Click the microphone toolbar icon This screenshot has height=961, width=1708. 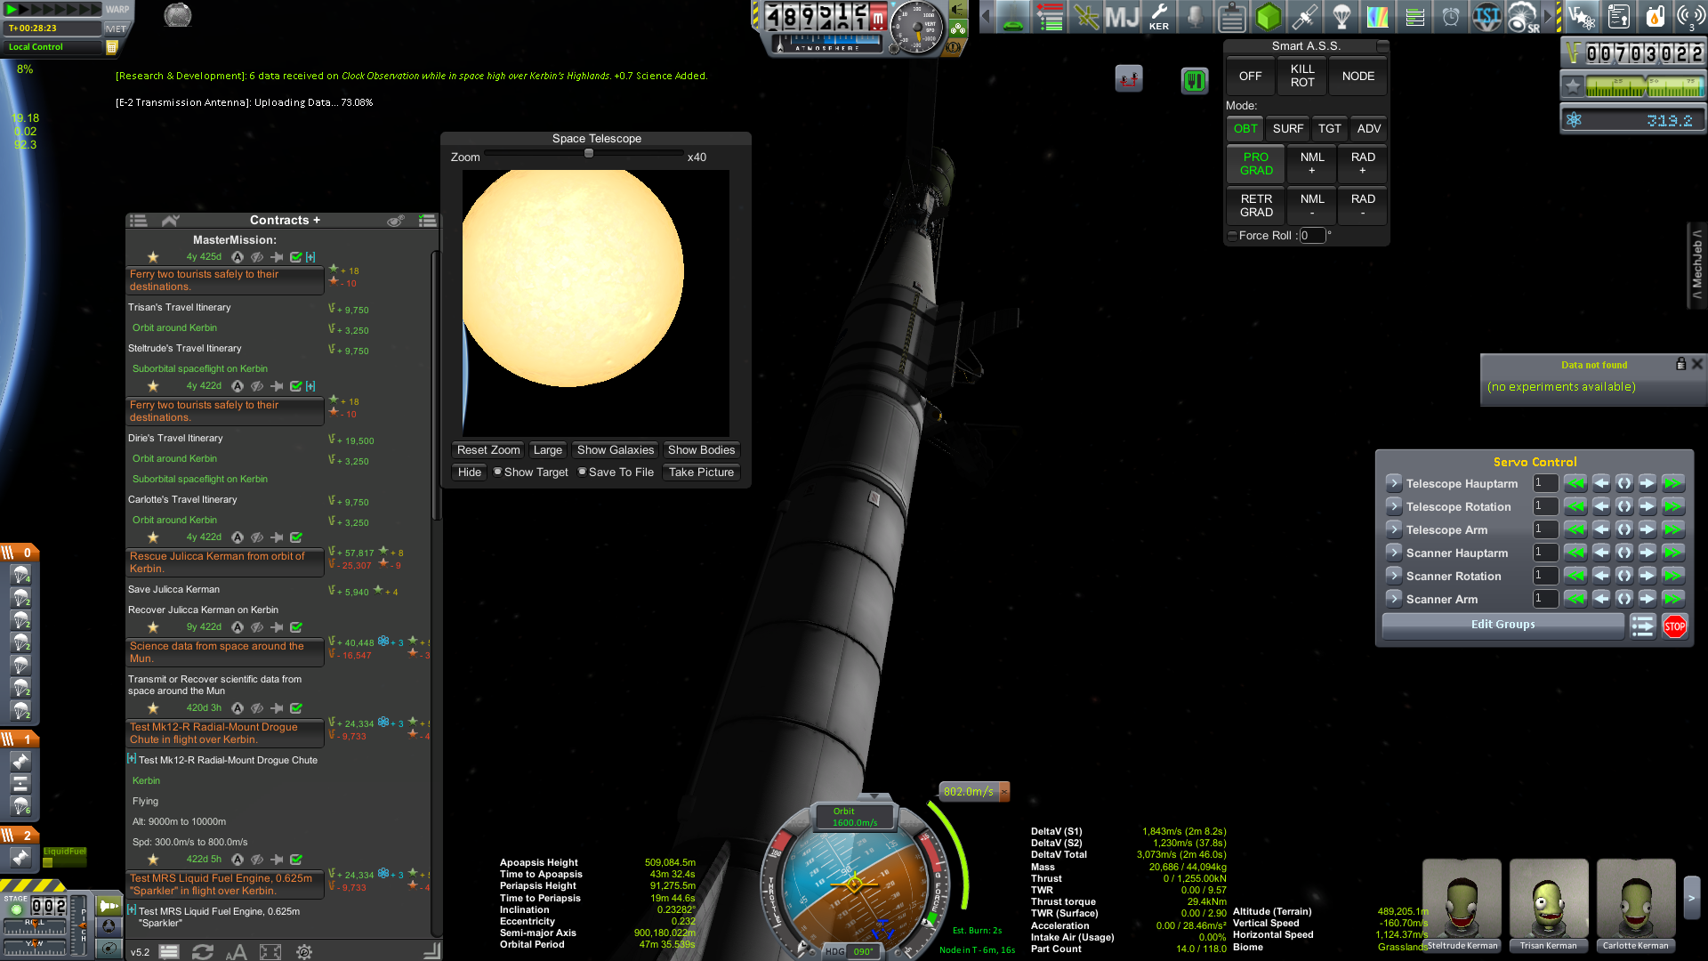pyautogui.click(x=1196, y=17)
